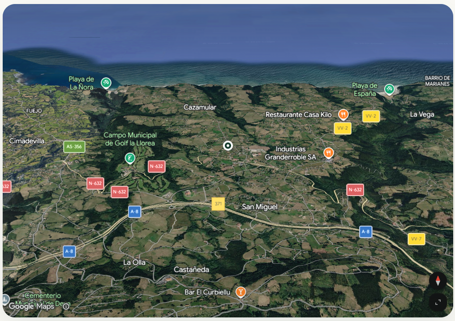Click the Campo Municipal de Golf la Llorea pin

[x=130, y=158]
